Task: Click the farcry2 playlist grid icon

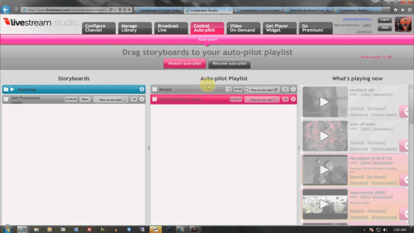Action: click(155, 89)
